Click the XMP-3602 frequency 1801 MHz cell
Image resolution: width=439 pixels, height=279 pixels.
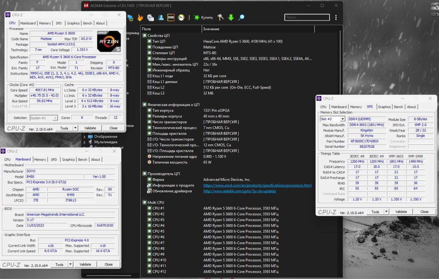point(396,161)
